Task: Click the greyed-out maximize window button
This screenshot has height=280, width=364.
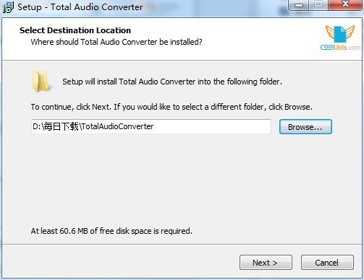Action: pyautogui.click(x=318, y=4)
